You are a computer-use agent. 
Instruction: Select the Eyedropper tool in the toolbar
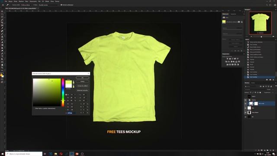pos(2,28)
